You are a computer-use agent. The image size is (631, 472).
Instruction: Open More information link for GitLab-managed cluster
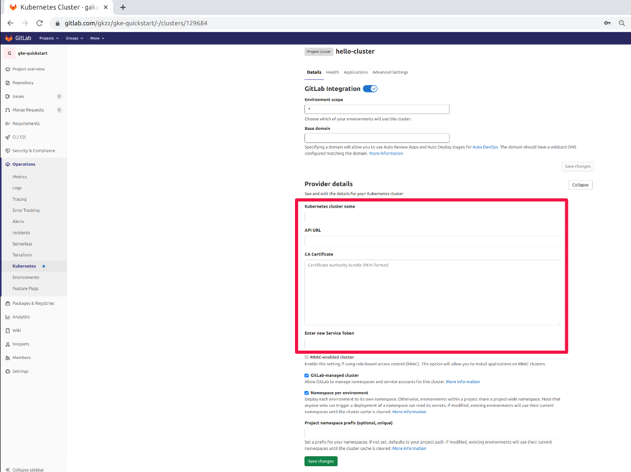[x=463, y=382]
